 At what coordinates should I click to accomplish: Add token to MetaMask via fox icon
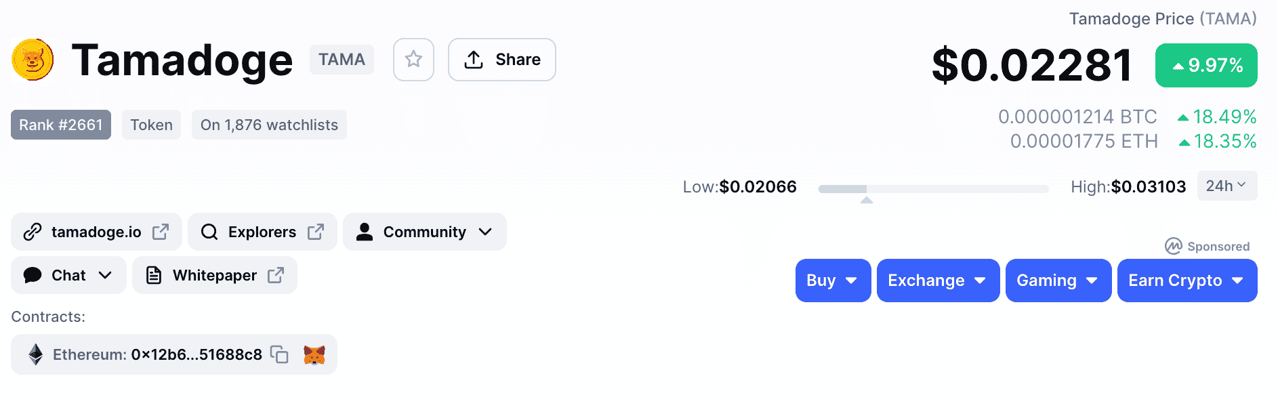coord(314,354)
